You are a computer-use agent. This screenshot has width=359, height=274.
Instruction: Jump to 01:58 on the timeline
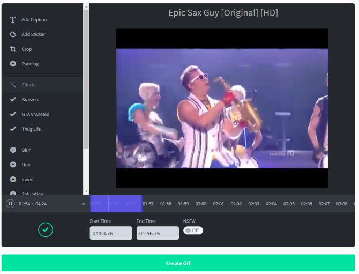(x=166, y=204)
